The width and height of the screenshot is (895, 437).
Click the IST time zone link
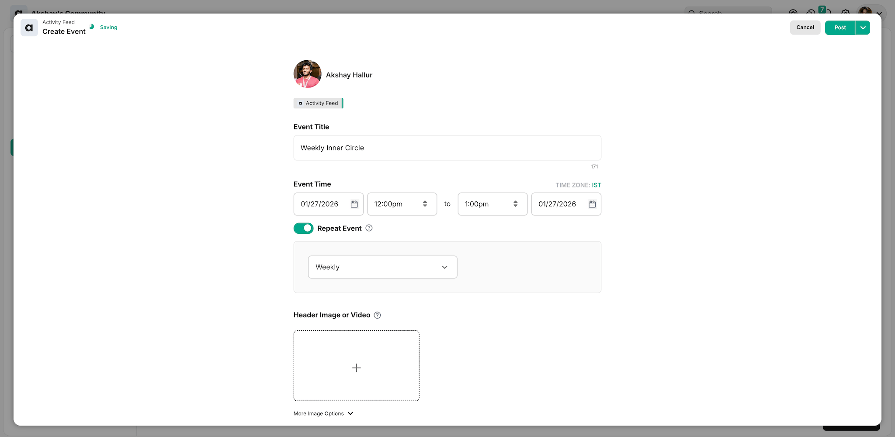click(596, 185)
